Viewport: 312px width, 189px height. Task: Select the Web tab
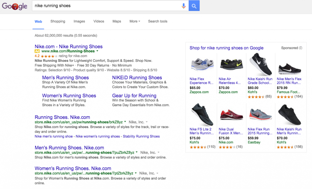tap(38, 22)
